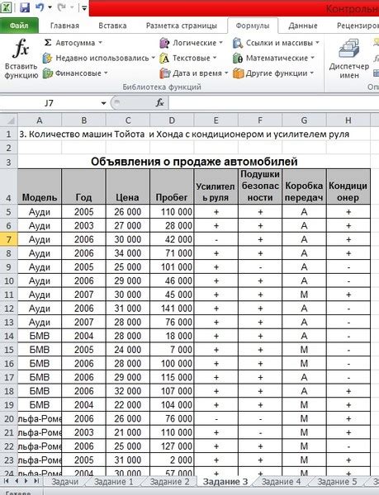
Task: Click the Финансовые coins icon
Action: click(x=47, y=73)
